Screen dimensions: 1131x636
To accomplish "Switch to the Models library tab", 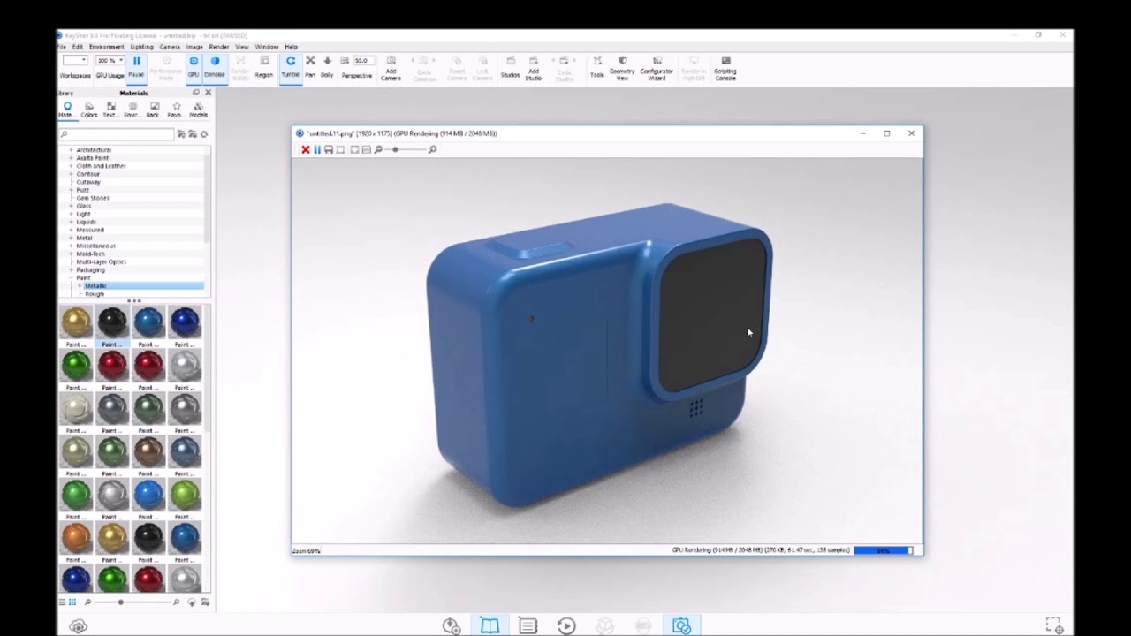I will click(x=198, y=110).
